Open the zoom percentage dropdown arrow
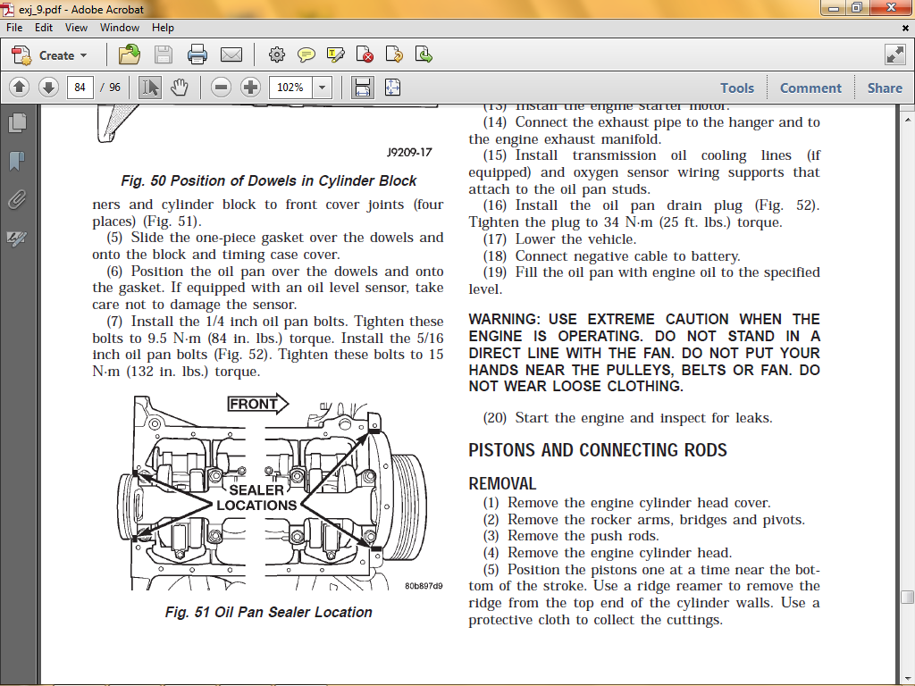The height and width of the screenshot is (686, 915). [322, 88]
